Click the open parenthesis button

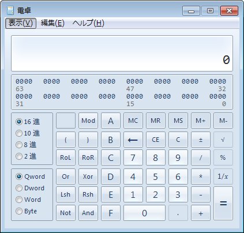(66, 140)
